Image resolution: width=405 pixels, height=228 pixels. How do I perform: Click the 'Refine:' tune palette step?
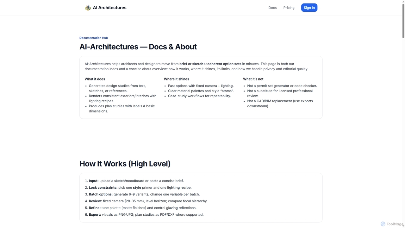click(143, 208)
